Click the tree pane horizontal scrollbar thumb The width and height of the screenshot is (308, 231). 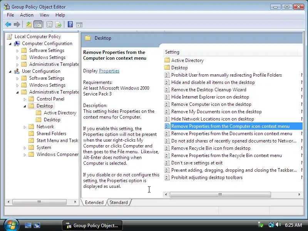coord(39,202)
